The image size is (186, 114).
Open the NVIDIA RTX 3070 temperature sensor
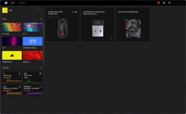click(12, 90)
